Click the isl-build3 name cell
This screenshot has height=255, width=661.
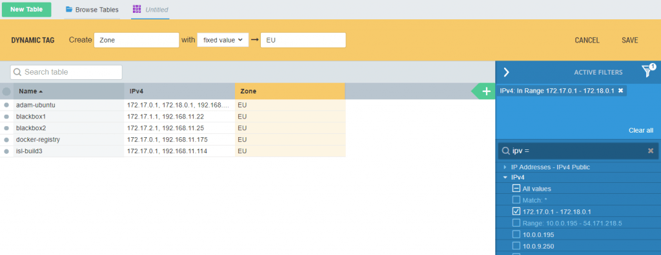click(x=68, y=151)
